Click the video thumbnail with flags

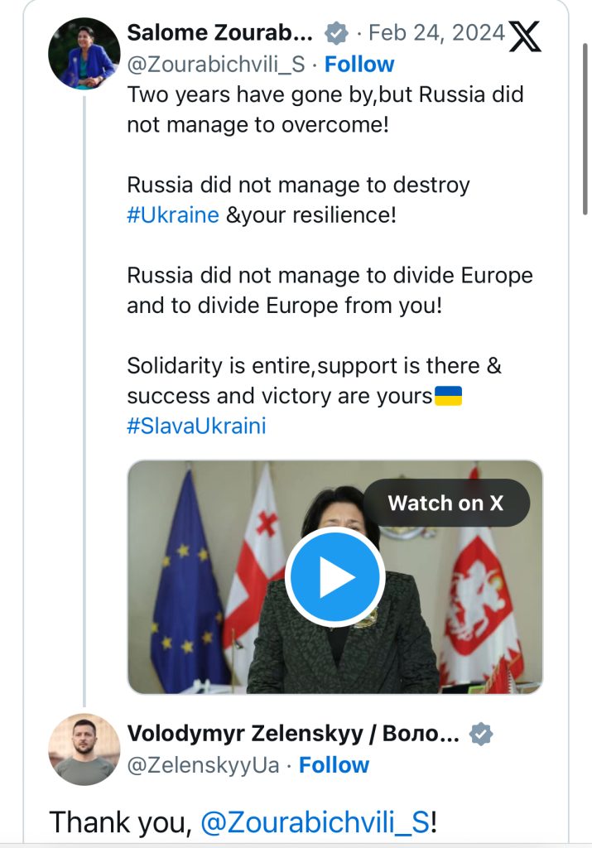pyautogui.click(x=335, y=577)
